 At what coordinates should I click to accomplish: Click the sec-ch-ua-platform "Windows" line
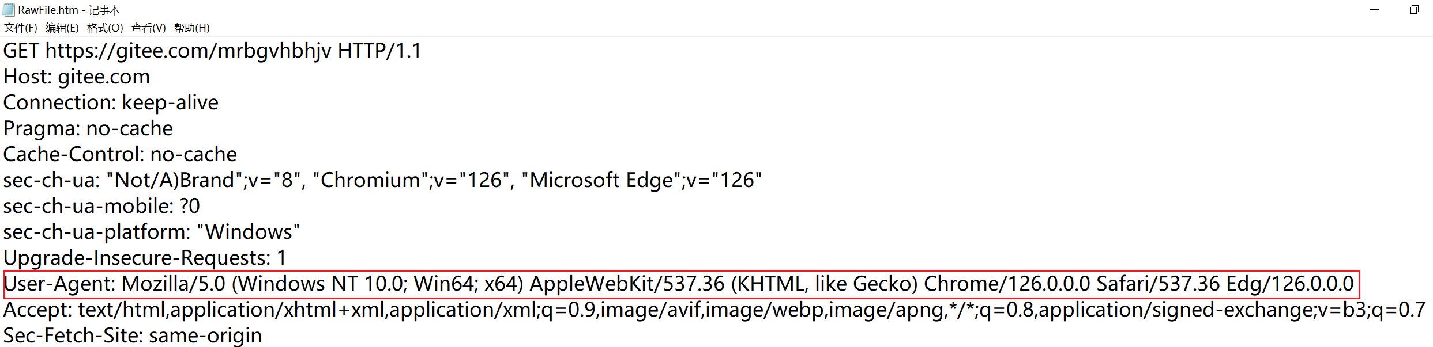tap(152, 232)
